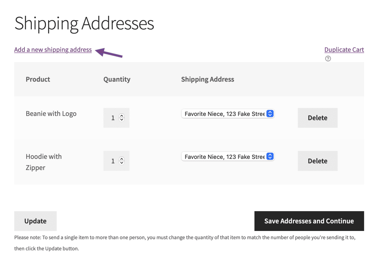Click the Update button
Image resolution: width=375 pixels, height=263 pixels.
(35, 221)
